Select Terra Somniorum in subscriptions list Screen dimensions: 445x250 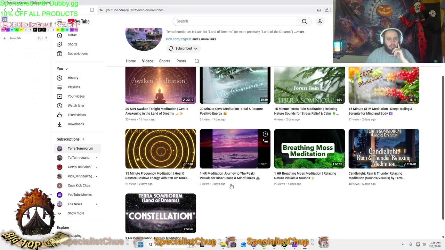point(78,149)
